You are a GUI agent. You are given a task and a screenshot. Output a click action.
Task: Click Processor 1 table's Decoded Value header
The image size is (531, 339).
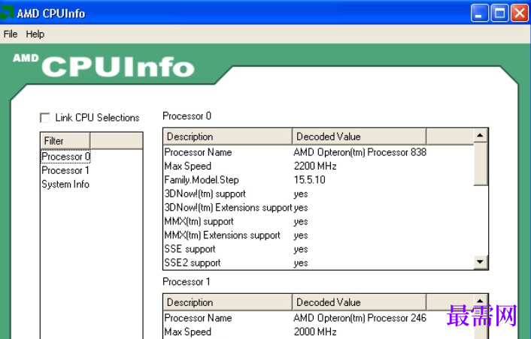coord(359,302)
